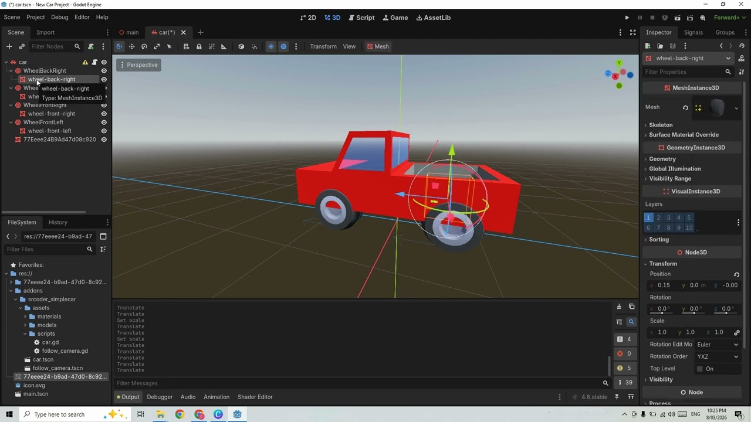Add a new child node with plus icon

[x=9, y=46]
